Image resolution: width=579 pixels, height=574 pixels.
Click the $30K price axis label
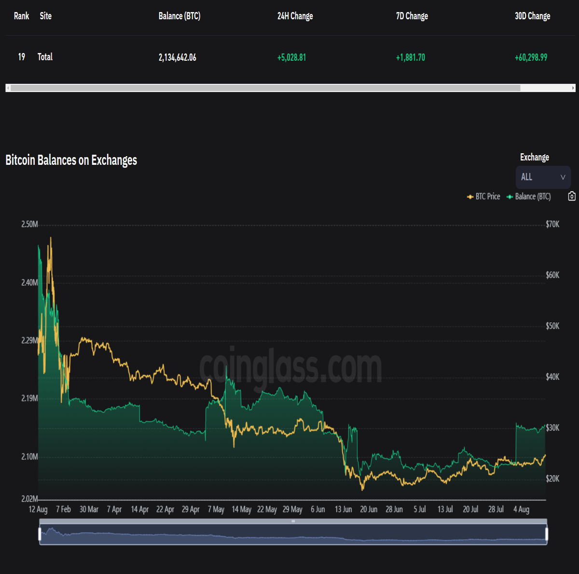click(x=552, y=427)
